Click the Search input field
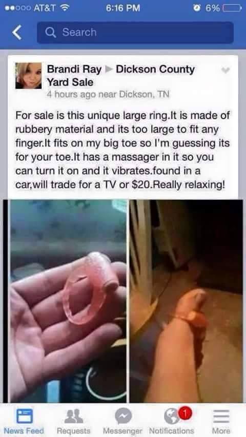 click(x=135, y=33)
